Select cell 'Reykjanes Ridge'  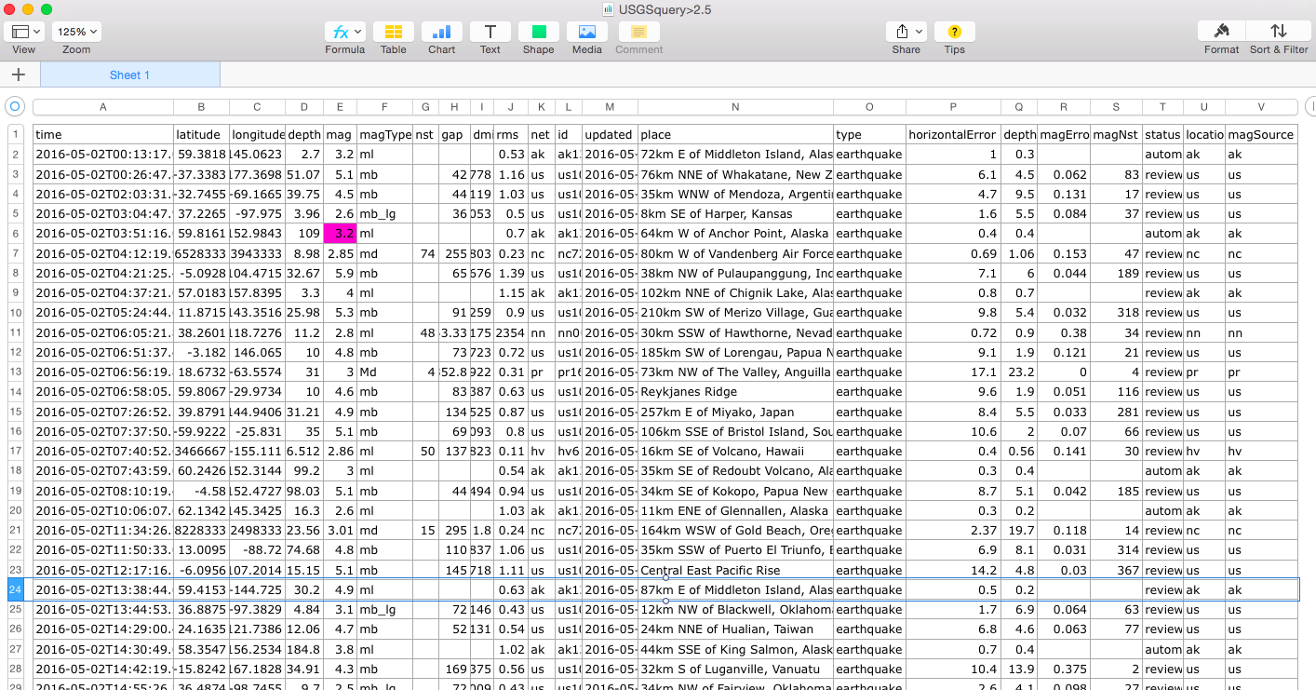click(735, 392)
